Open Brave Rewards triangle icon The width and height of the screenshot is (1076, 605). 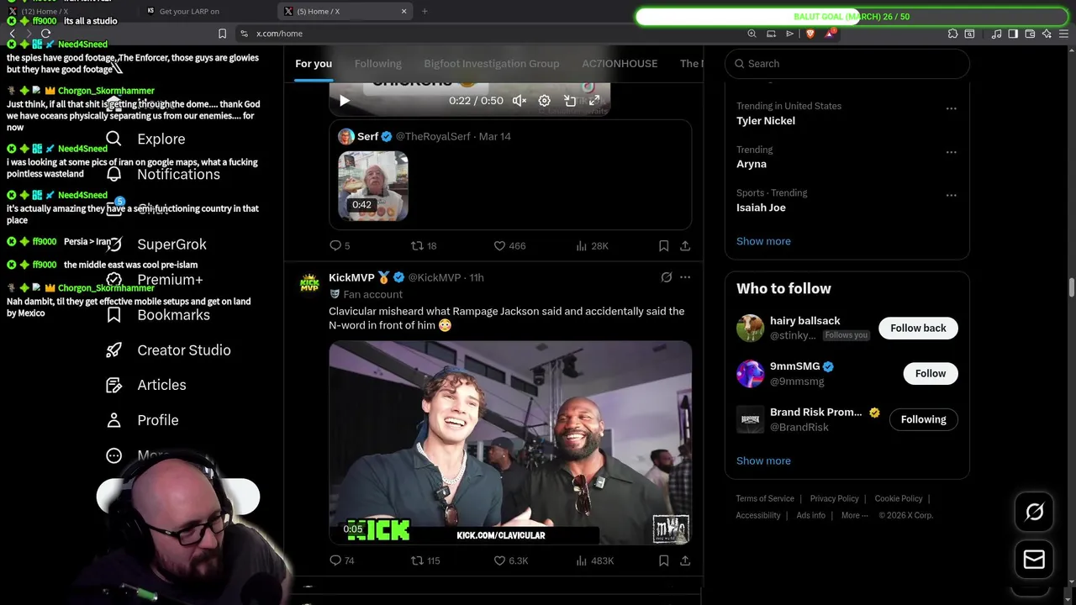coord(831,34)
